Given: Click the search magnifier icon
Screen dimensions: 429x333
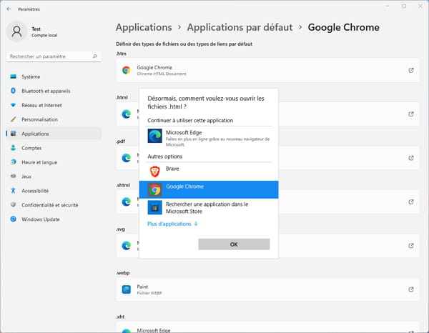Looking at the screenshot, I should point(95,56).
